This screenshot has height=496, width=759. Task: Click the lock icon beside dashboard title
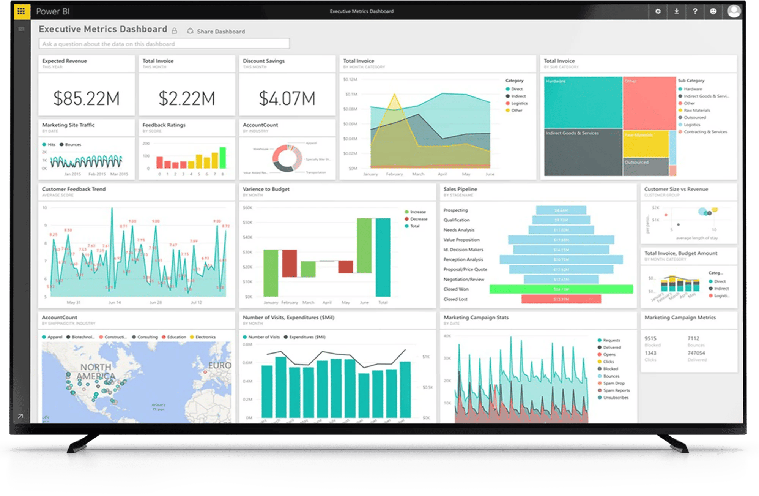pos(174,30)
